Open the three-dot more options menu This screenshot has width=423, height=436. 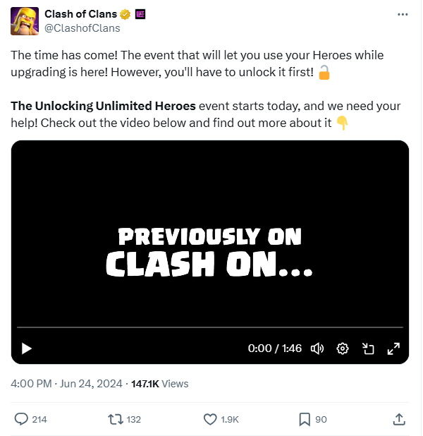tap(402, 14)
